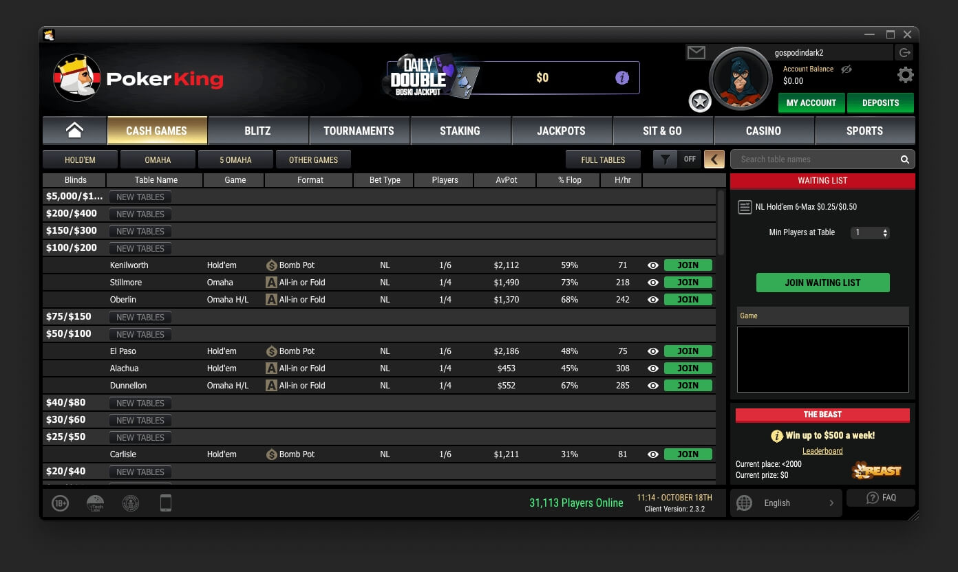Open NEW TABLES for $40/$80 blinds
The image size is (958, 572).
(140, 403)
